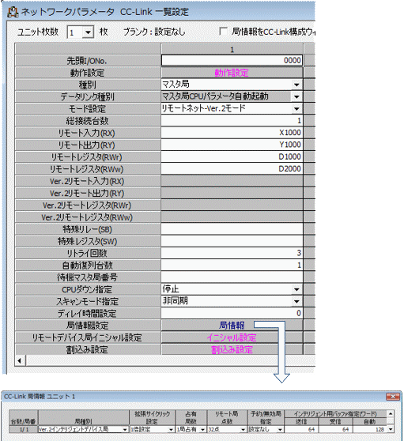
Task: Click the リトライ回数 value field
Action: (x=232, y=253)
